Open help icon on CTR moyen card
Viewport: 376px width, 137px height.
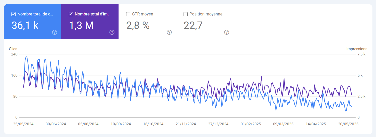pyautogui.click(x=169, y=32)
